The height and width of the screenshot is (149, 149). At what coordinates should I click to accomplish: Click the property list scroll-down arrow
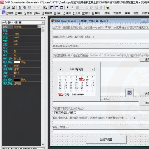point(43,145)
